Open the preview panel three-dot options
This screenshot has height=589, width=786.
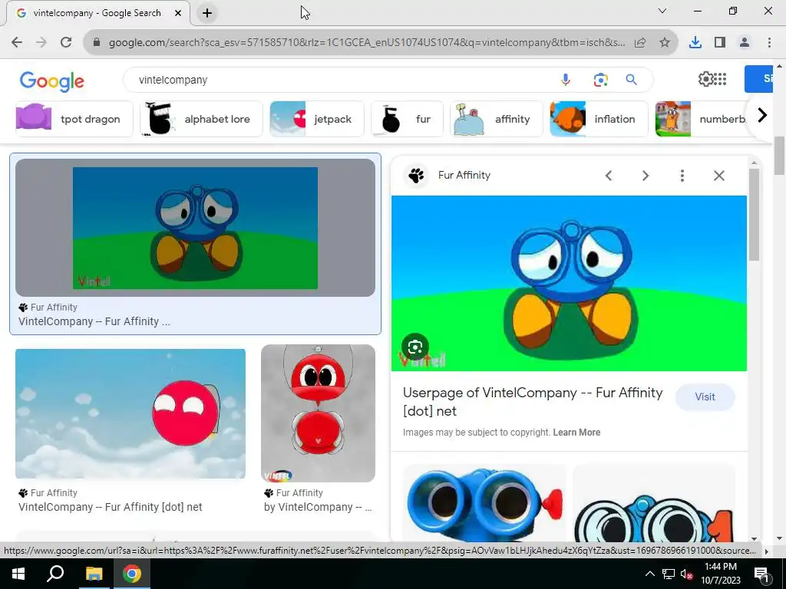coord(682,176)
